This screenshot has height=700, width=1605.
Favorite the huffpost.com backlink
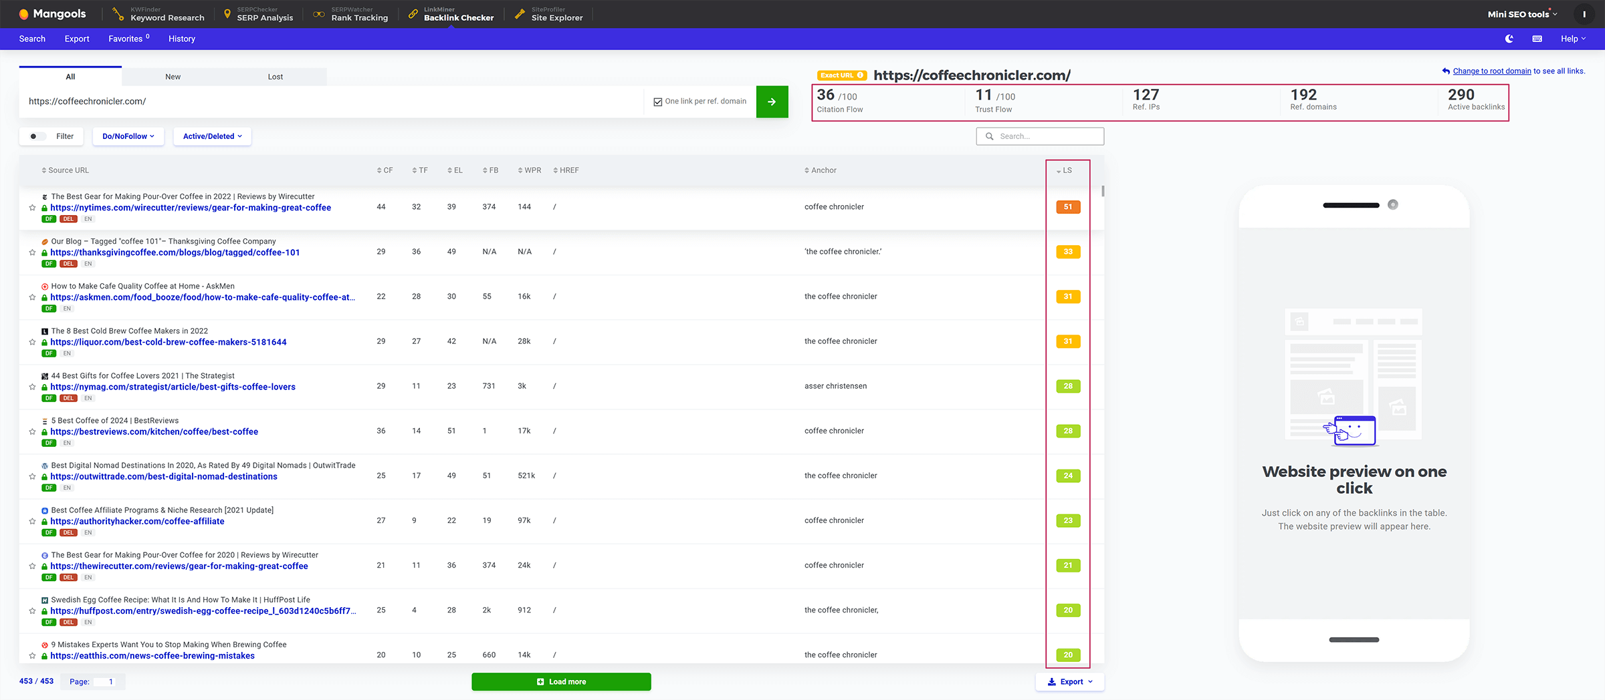[x=32, y=610]
